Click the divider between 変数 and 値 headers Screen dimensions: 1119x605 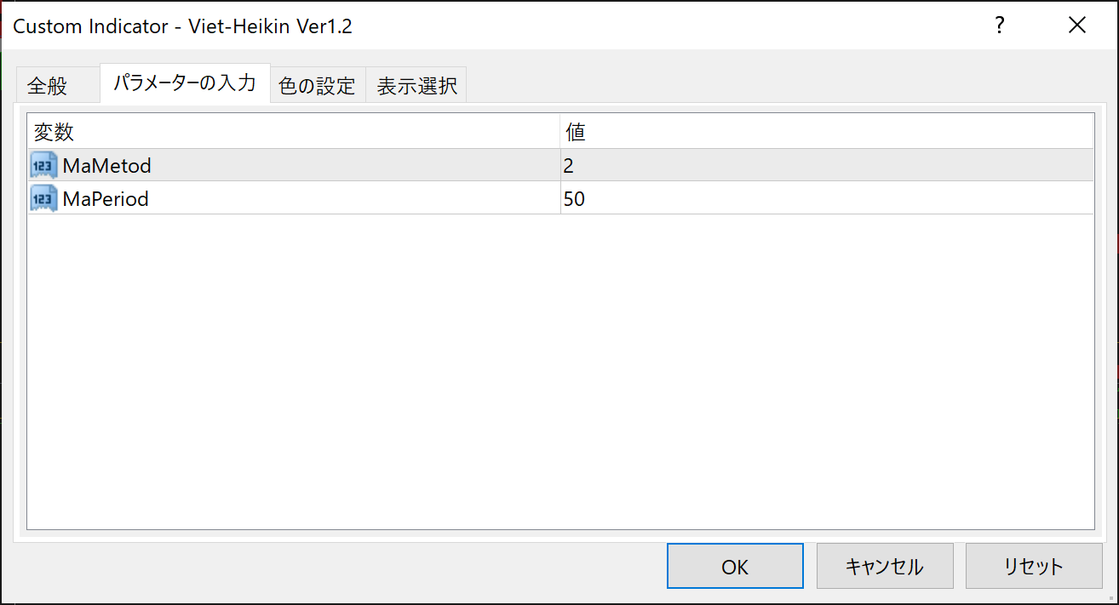[x=560, y=132]
